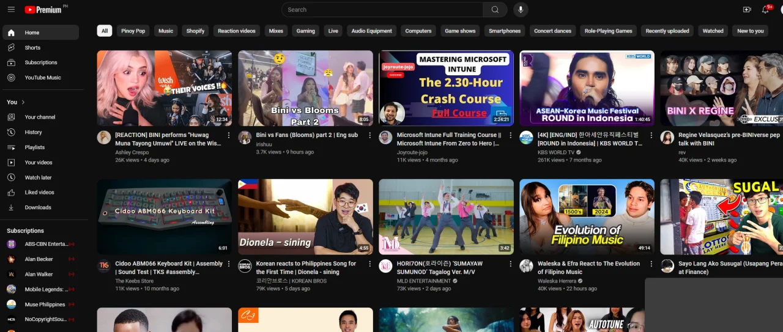Select the Pinoy Pop filter chip
Viewport: 783px width, 332px height.
click(133, 31)
